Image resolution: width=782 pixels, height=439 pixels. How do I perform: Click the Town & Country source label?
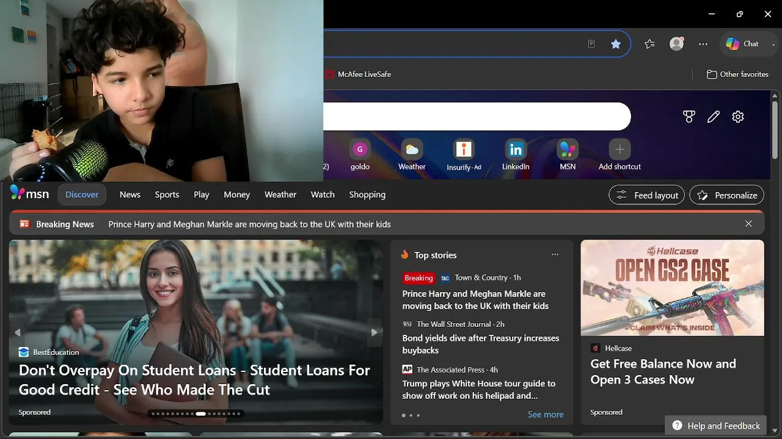pos(481,277)
